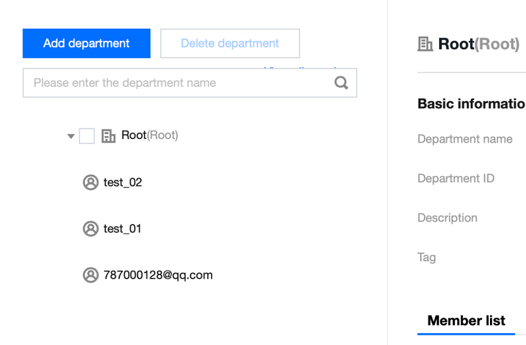This screenshot has height=345, width=526.
Task: Click the Delete department button
Action: click(x=230, y=44)
